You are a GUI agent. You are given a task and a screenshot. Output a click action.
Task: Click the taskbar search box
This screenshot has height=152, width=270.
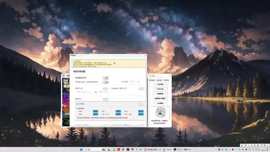pos(95,149)
